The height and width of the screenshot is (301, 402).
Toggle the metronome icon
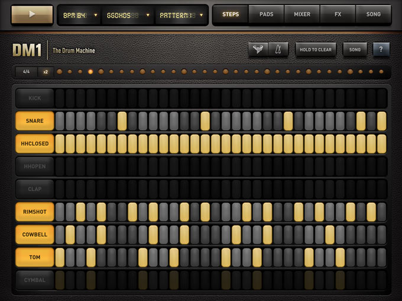tap(277, 50)
